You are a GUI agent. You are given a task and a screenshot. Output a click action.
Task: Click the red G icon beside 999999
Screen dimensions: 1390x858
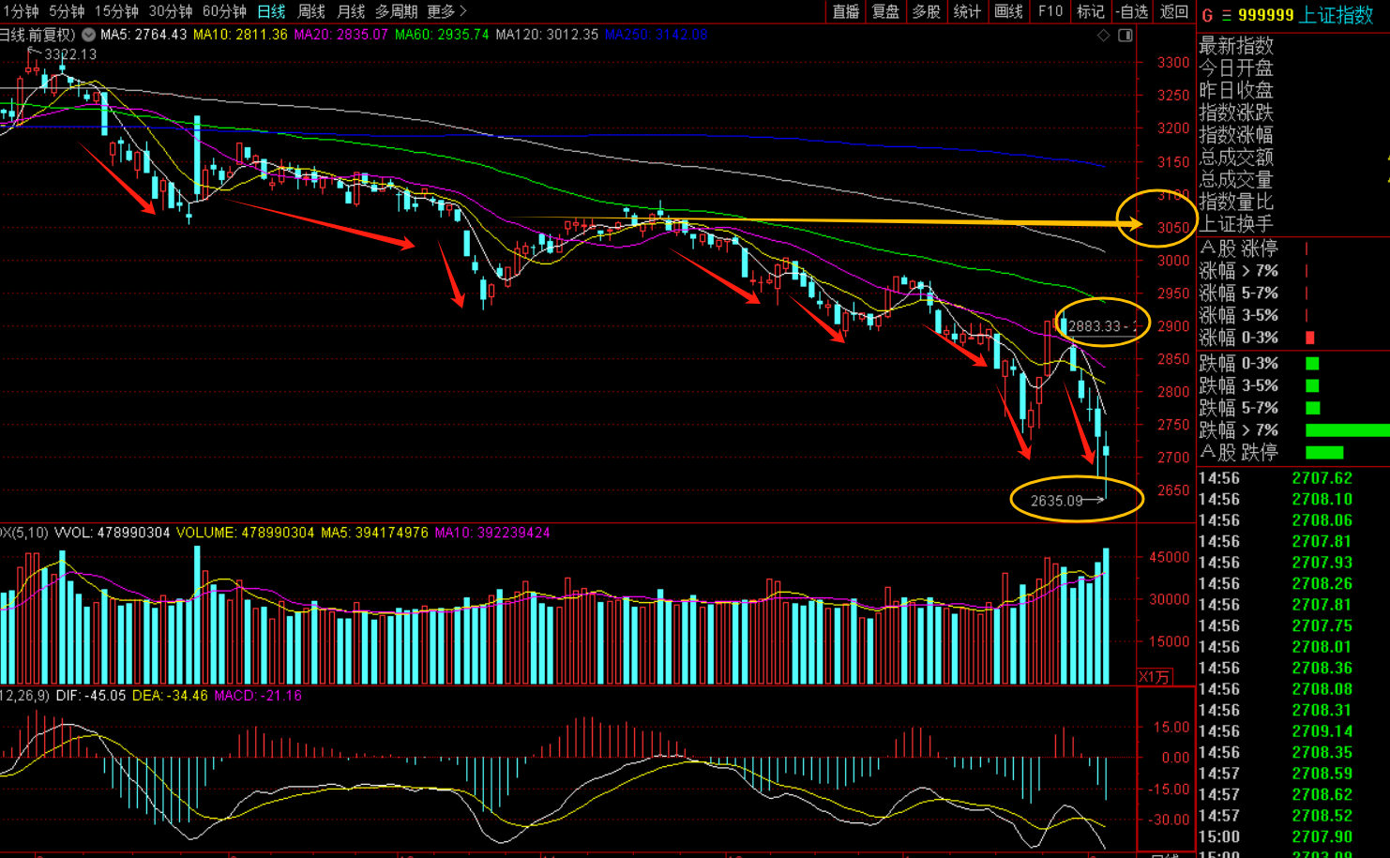[1207, 15]
